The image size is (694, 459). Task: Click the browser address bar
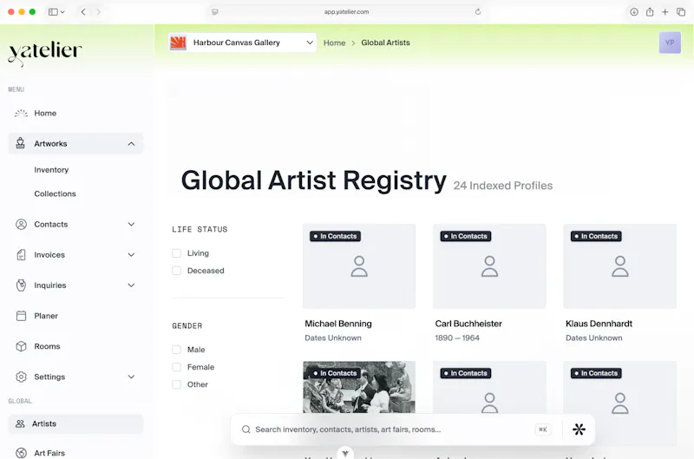(x=346, y=12)
